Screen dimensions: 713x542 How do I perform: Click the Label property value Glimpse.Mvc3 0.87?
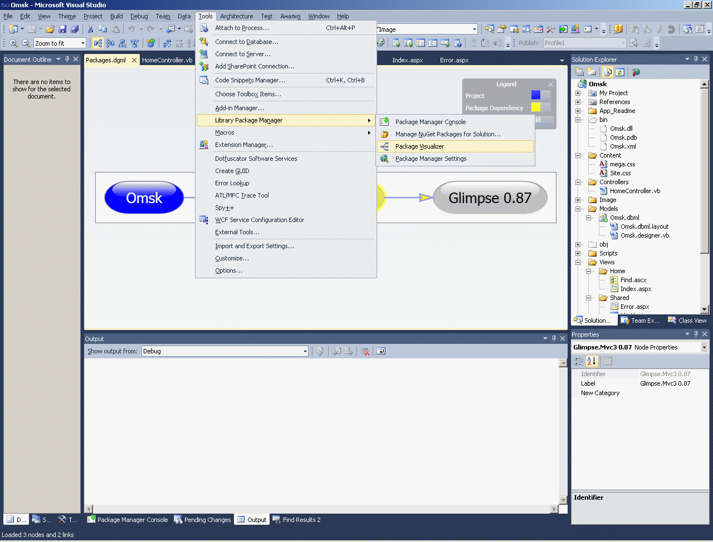pyautogui.click(x=665, y=383)
